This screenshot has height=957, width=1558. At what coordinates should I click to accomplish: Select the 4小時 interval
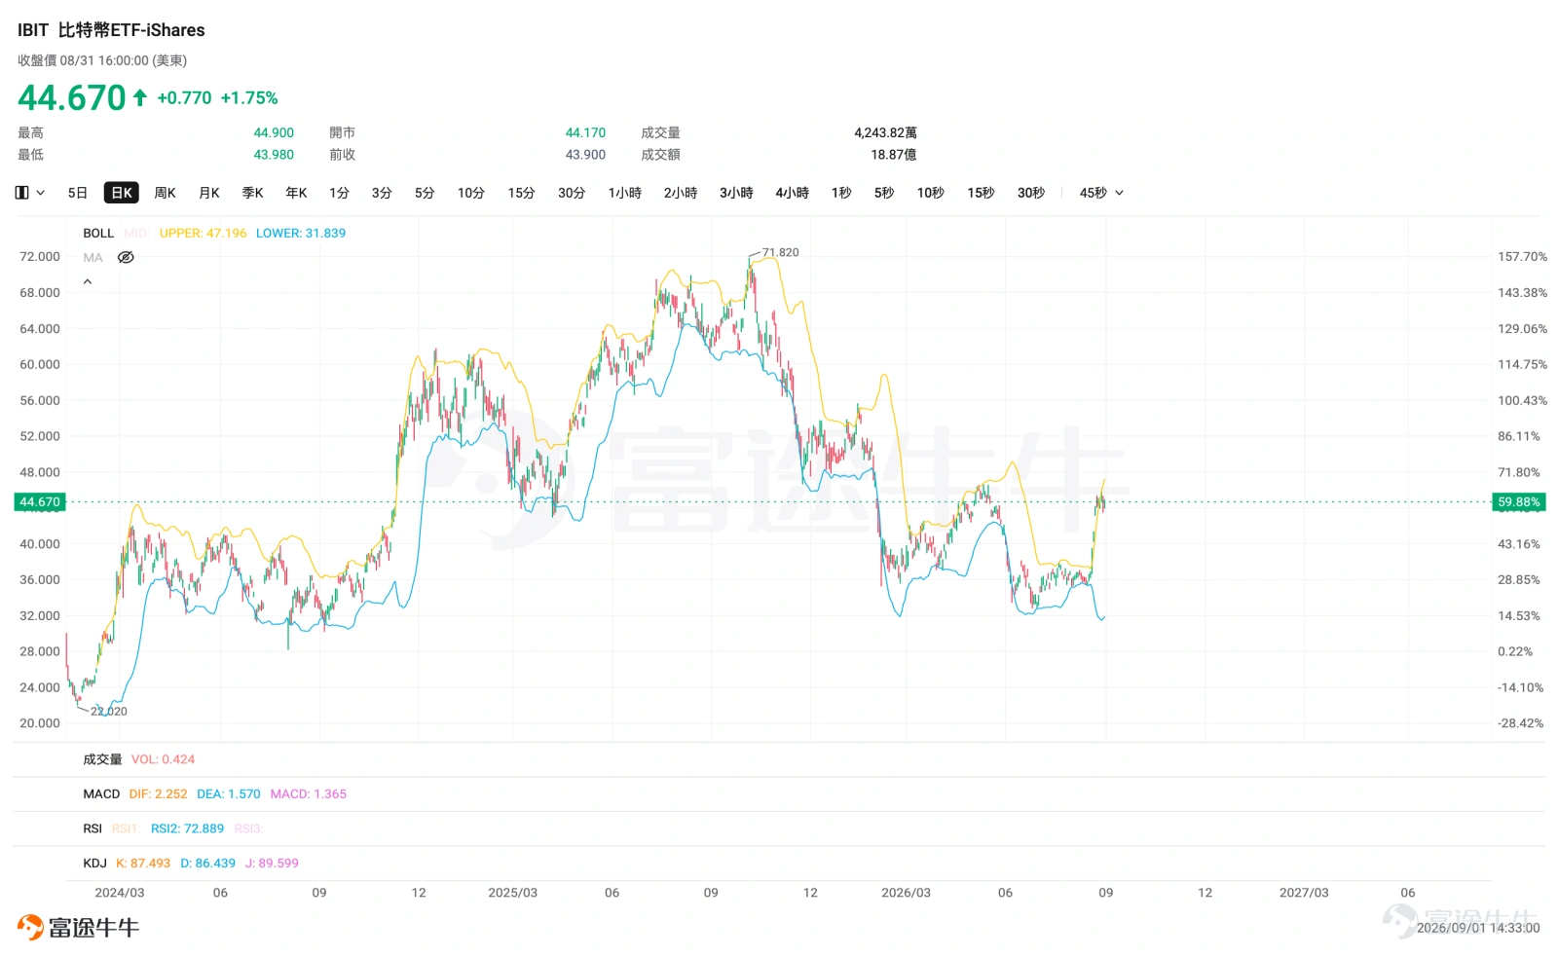tap(793, 193)
